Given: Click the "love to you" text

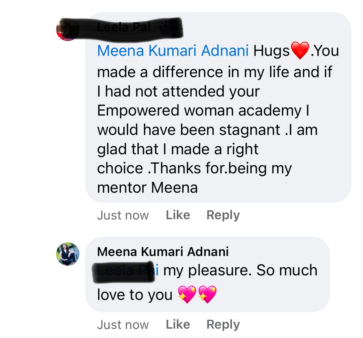Looking at the screenshot, I should [135, 295].
